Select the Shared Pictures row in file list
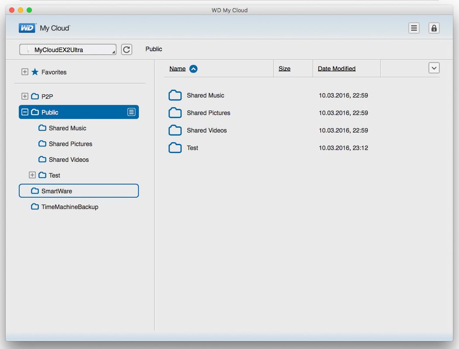This screenshot has height=349, width=459. (x=208, y=113)
